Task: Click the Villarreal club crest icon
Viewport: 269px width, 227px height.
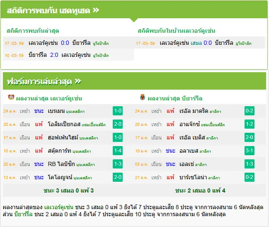Action: point(143,97)
